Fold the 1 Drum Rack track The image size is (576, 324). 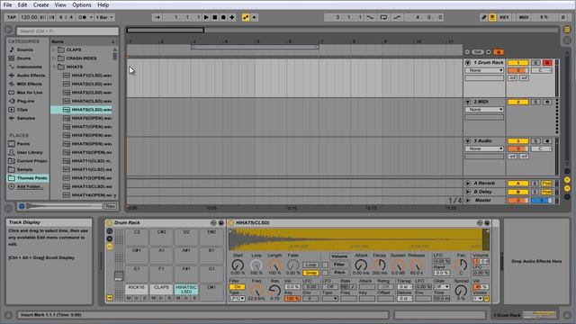point(468,63)
